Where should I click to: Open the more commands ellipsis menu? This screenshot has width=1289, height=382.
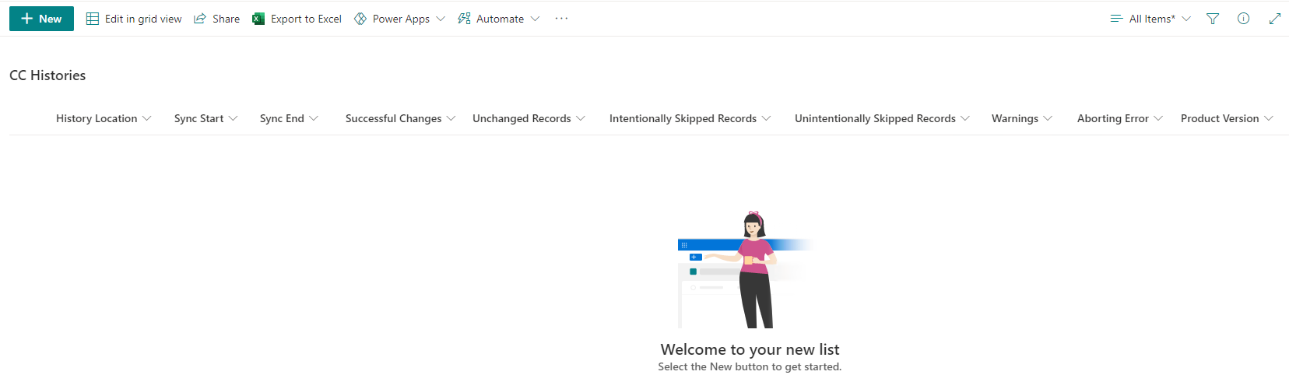[561, 19]
